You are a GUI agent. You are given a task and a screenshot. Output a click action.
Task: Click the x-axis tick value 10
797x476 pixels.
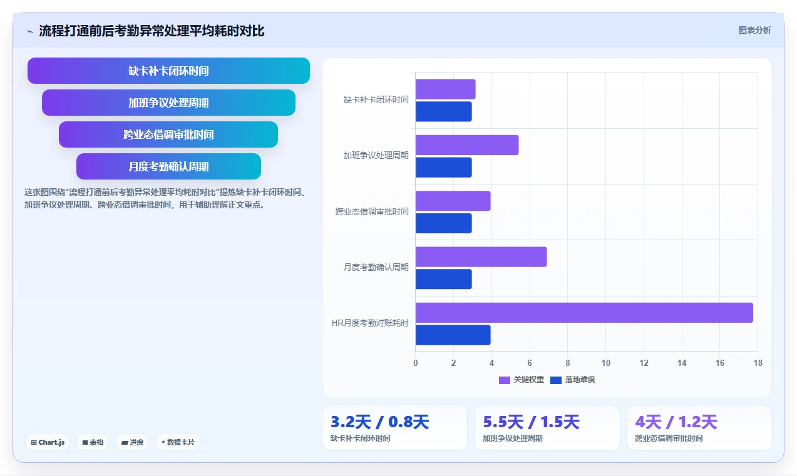605,363
